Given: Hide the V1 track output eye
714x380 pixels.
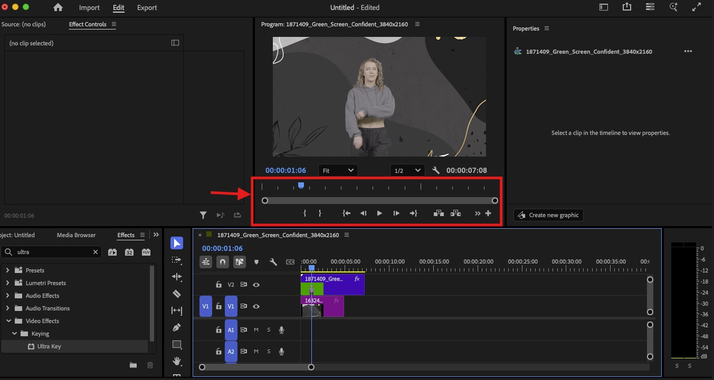Looking at the screenshot, I should [256, 306].
